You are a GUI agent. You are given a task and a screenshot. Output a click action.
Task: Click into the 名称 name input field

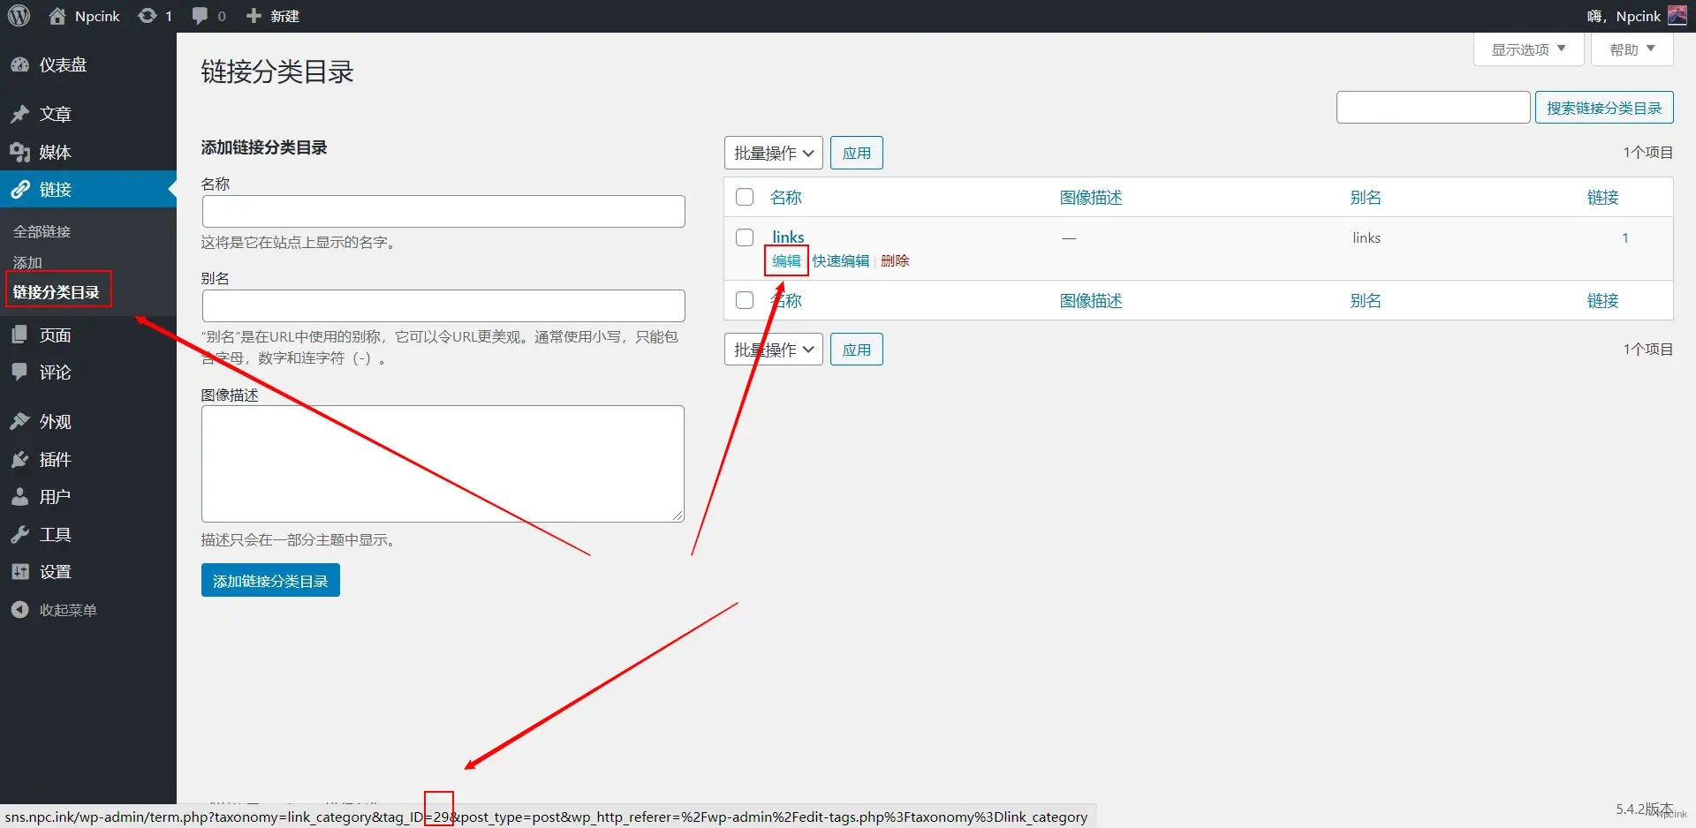pos(443,212)
